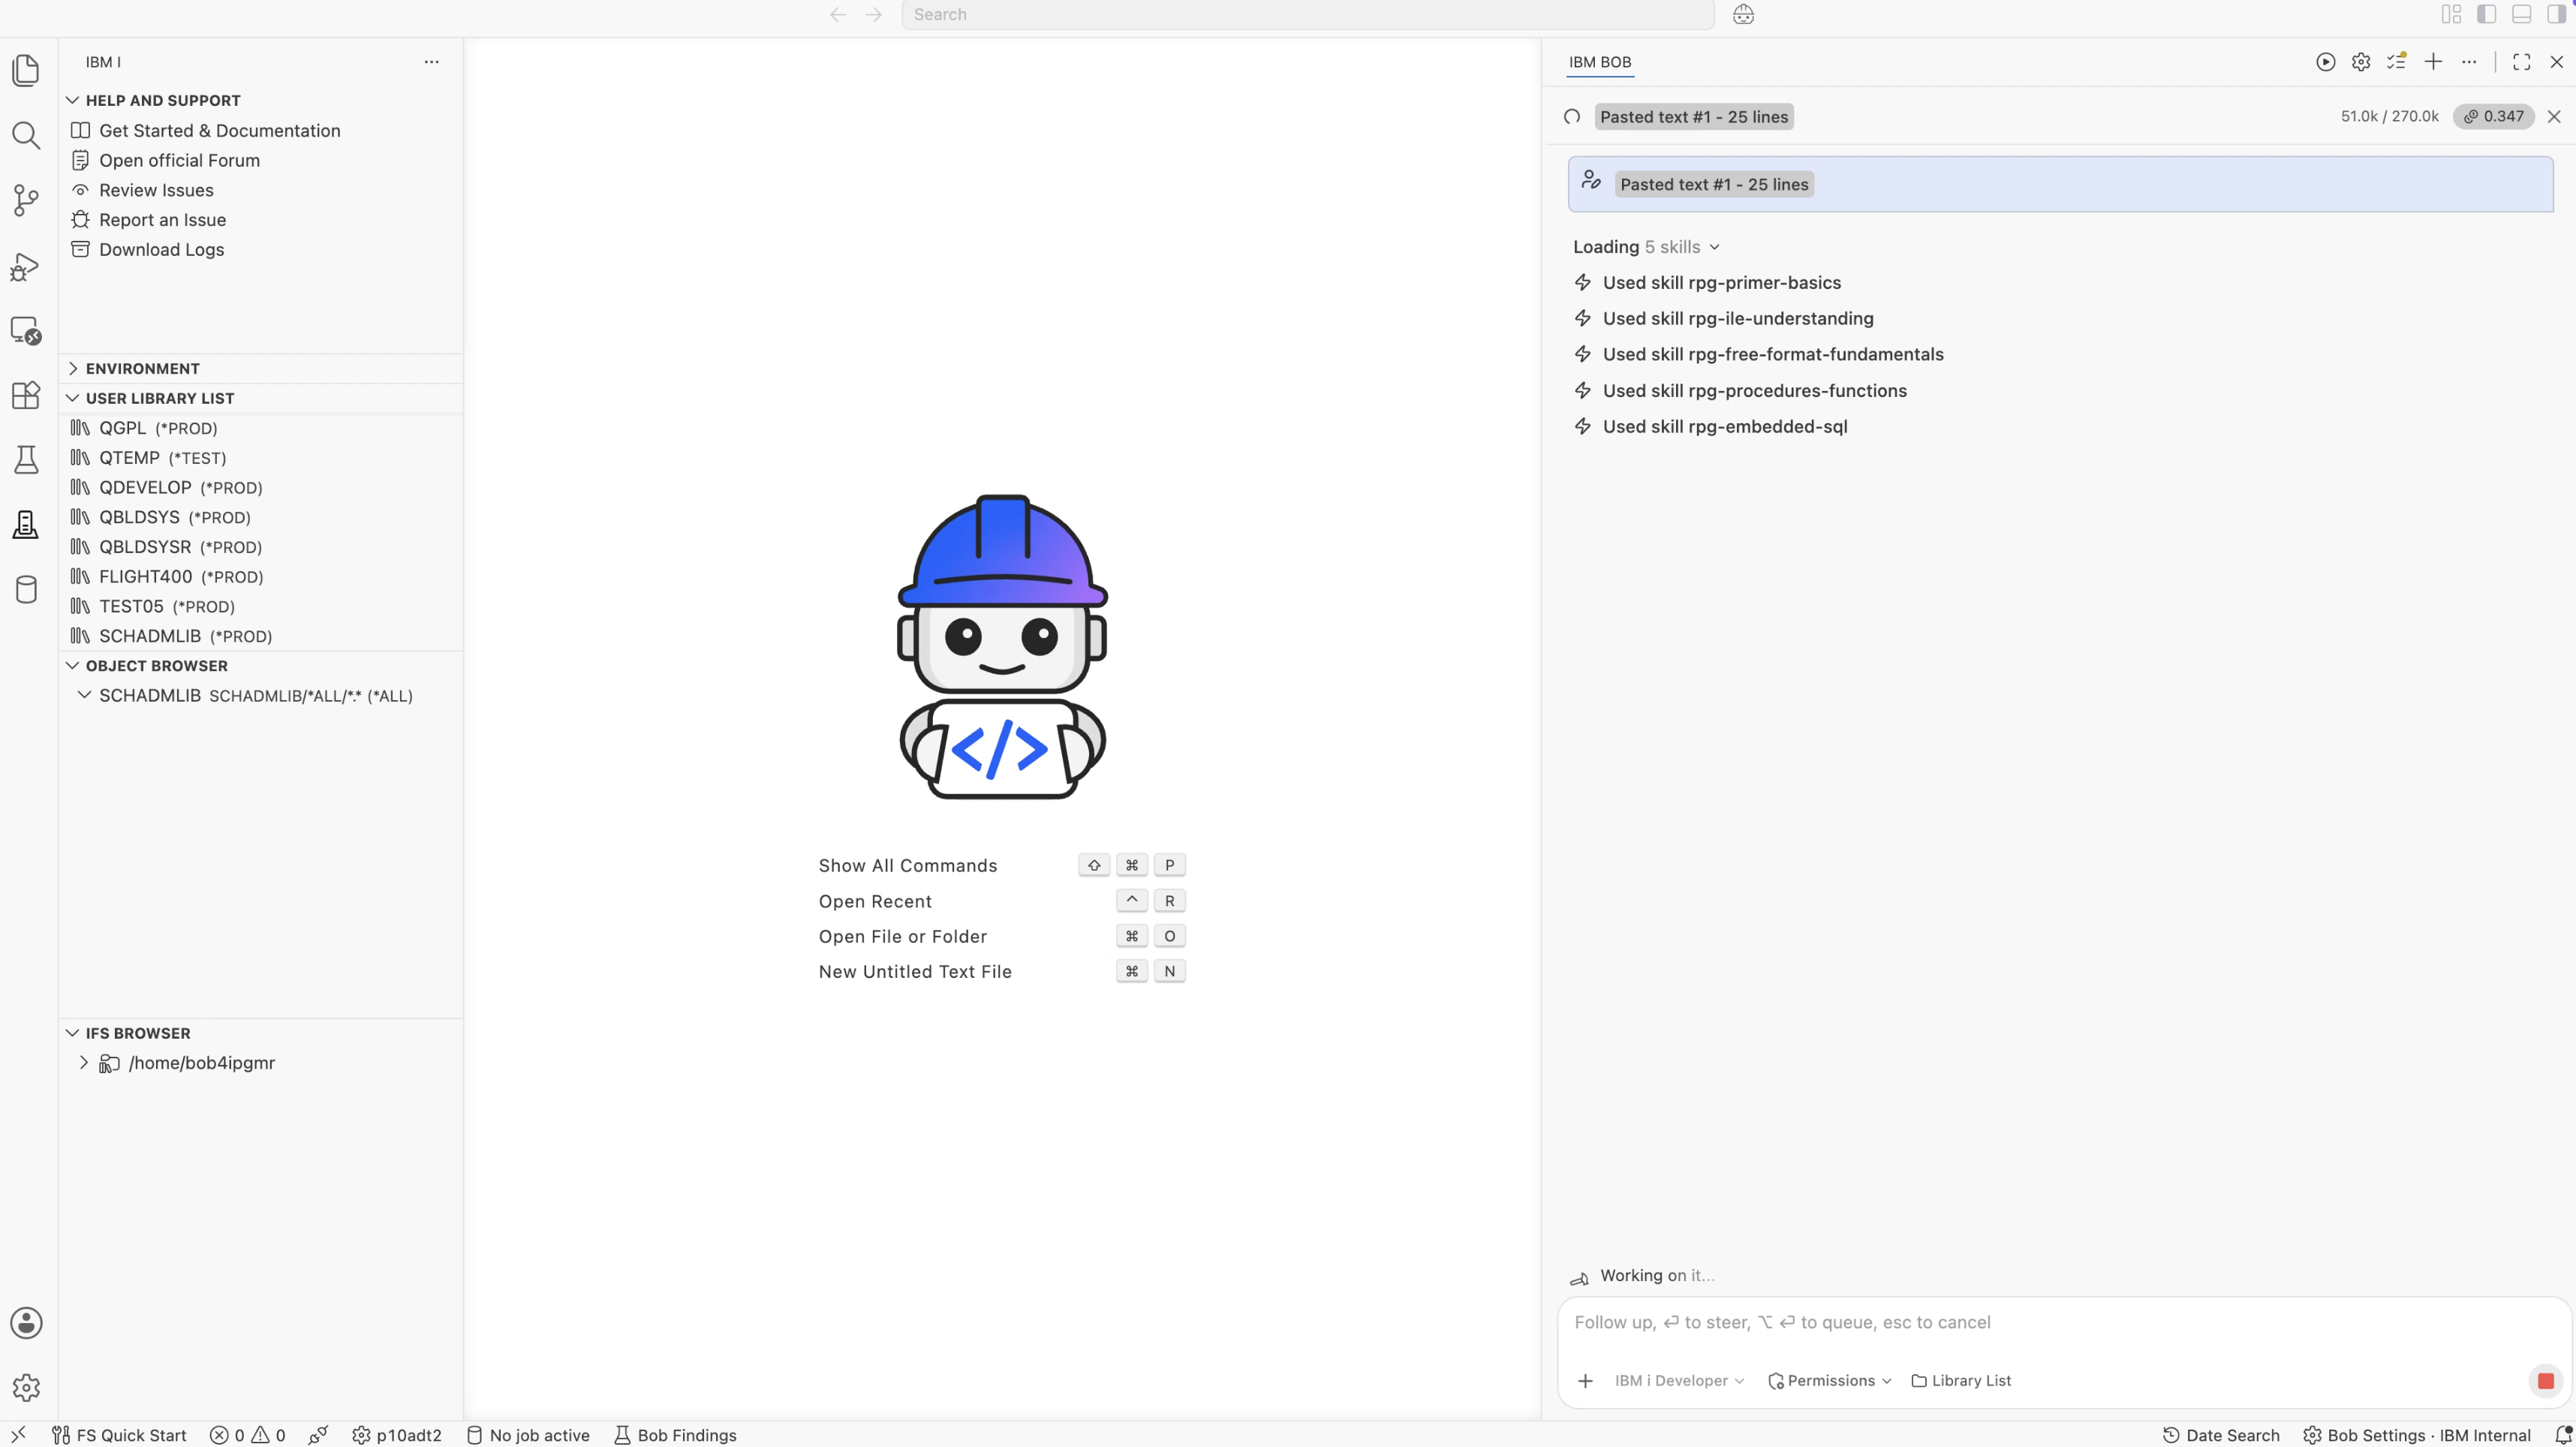Click Review Issues
The height and width of the screenshot is (1447, 2576).
tap(156, 190)
